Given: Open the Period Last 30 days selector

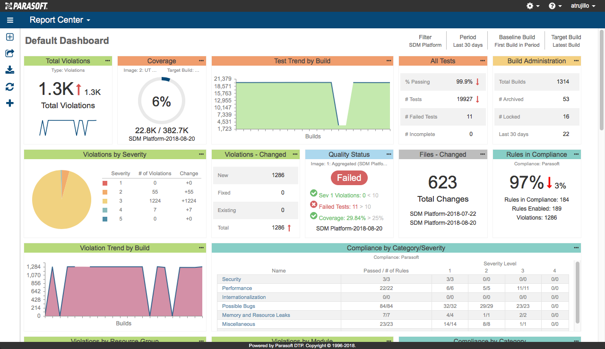Looking at the screenshot, I should (x=468, y=41).
